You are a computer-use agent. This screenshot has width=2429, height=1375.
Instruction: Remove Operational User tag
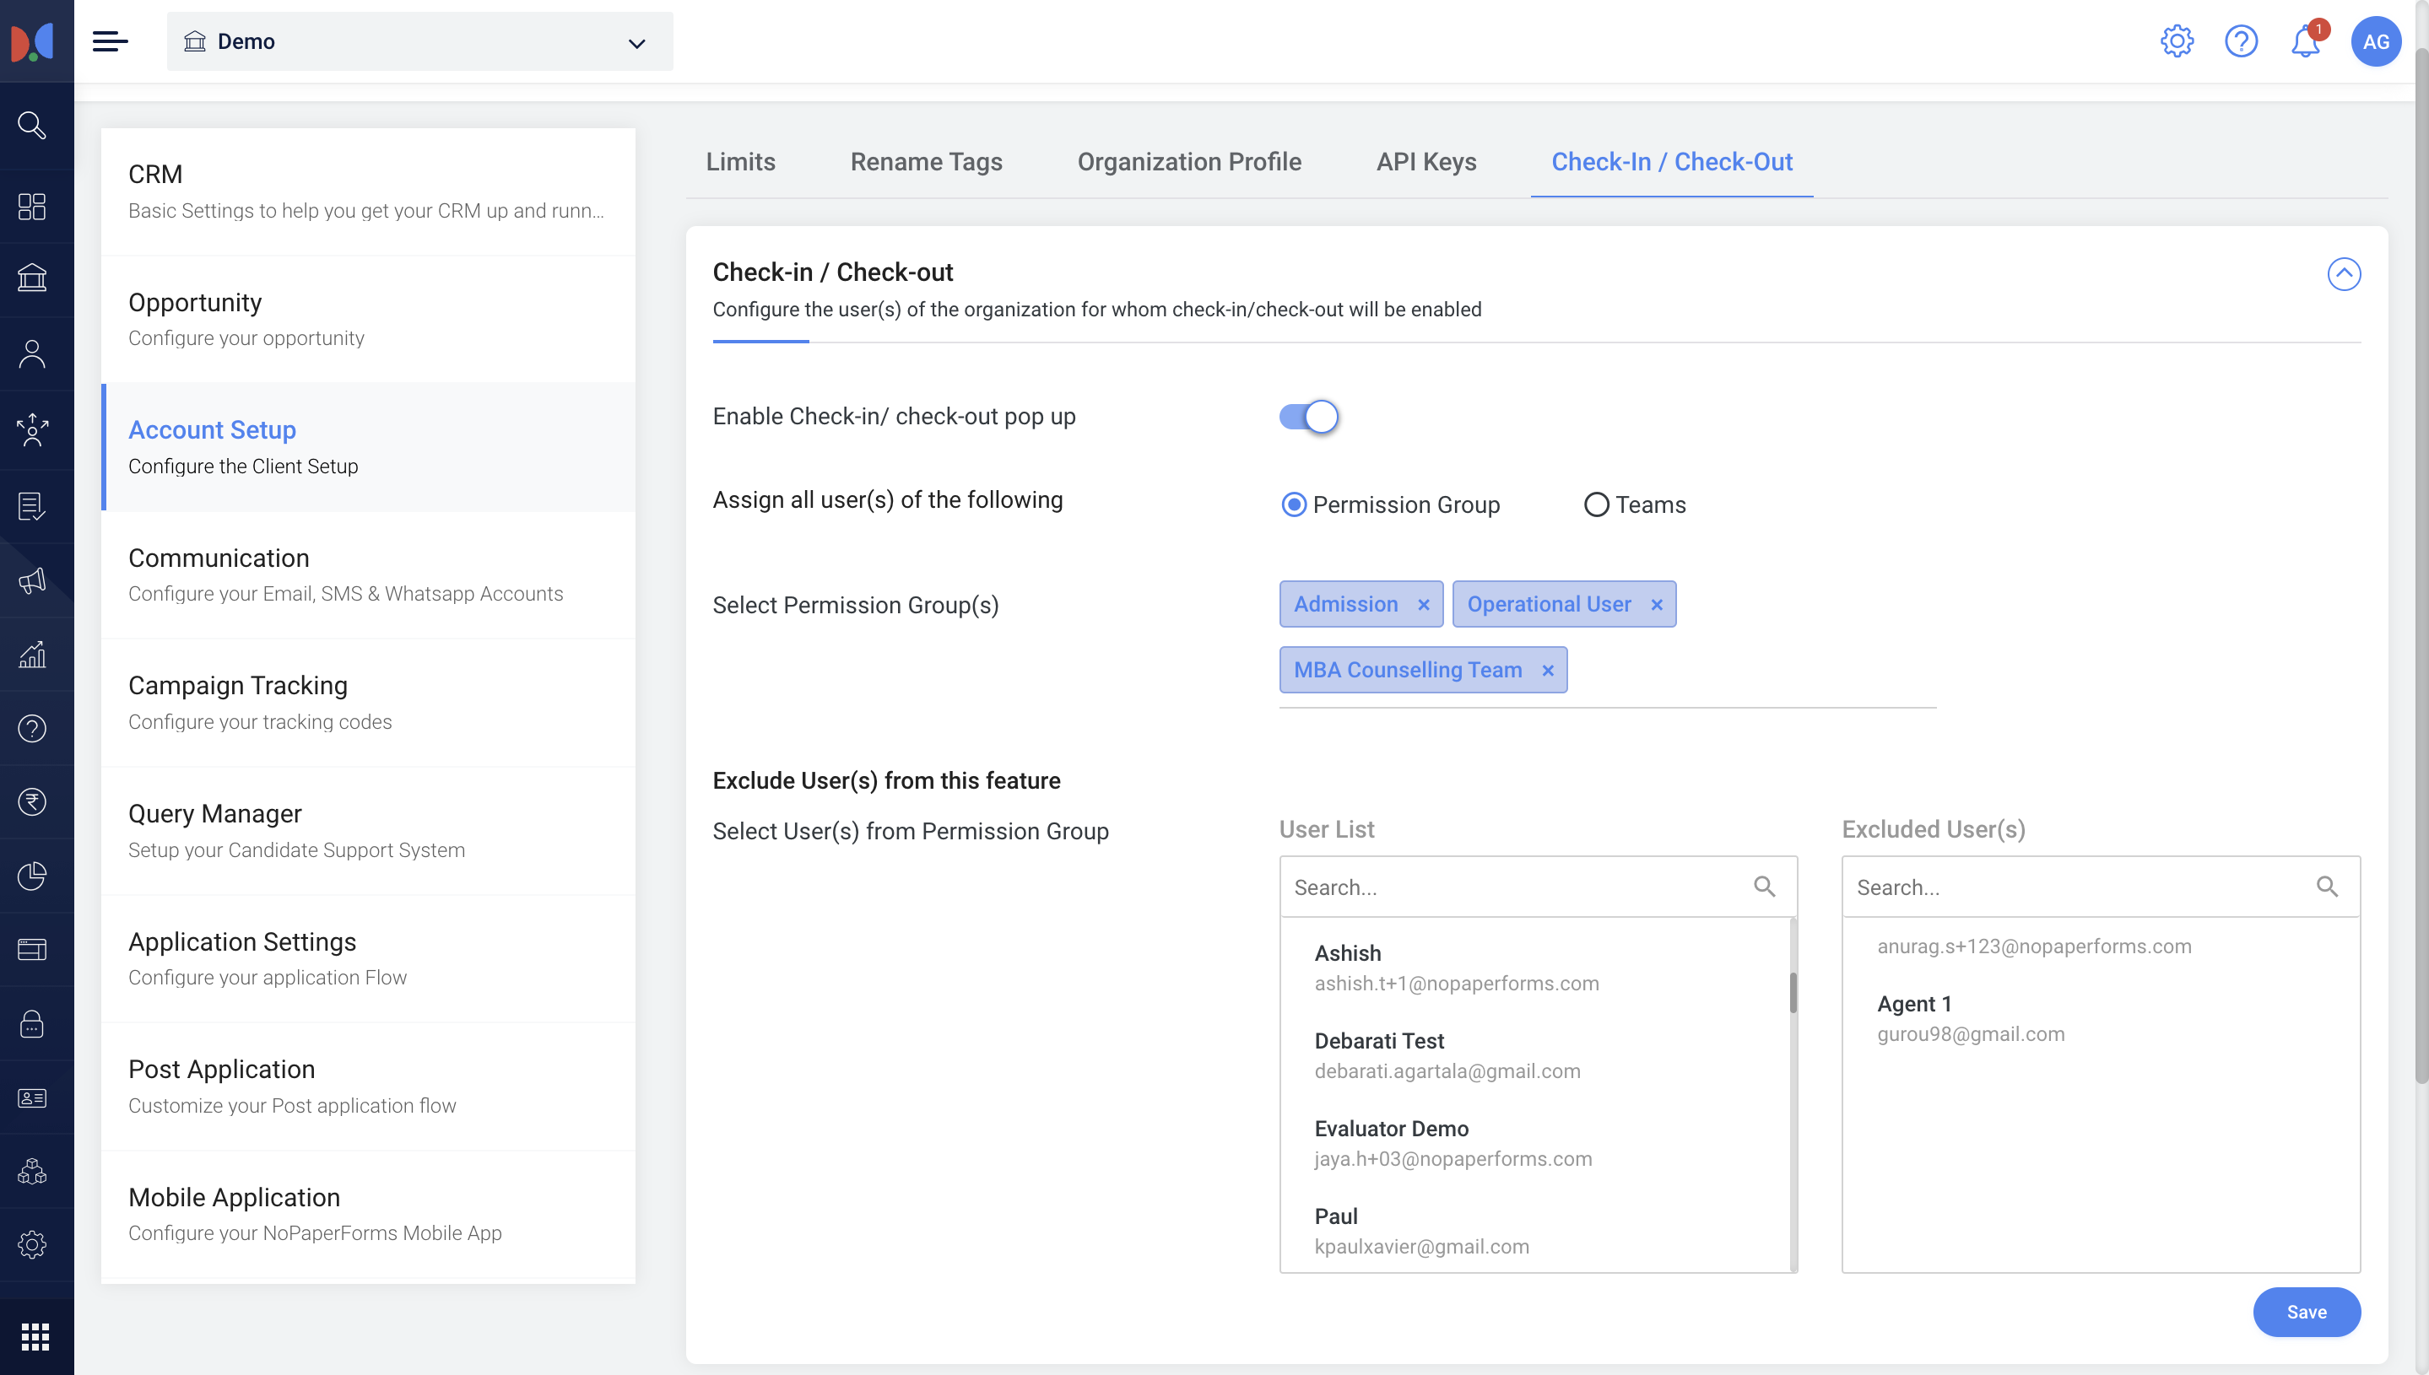tap(1656, 604)
